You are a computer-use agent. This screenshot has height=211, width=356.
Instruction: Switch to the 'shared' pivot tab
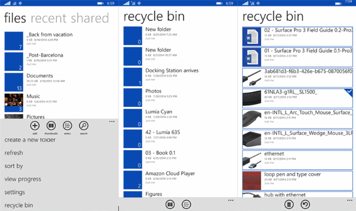pos(89,18)
